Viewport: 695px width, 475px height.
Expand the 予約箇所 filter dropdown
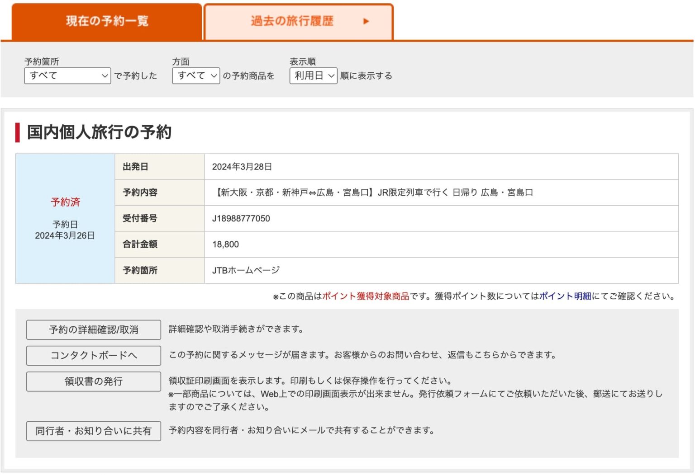pos(67,76)
